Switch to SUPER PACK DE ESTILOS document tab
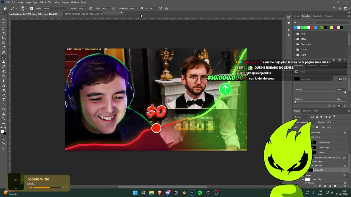 [83, 14]
